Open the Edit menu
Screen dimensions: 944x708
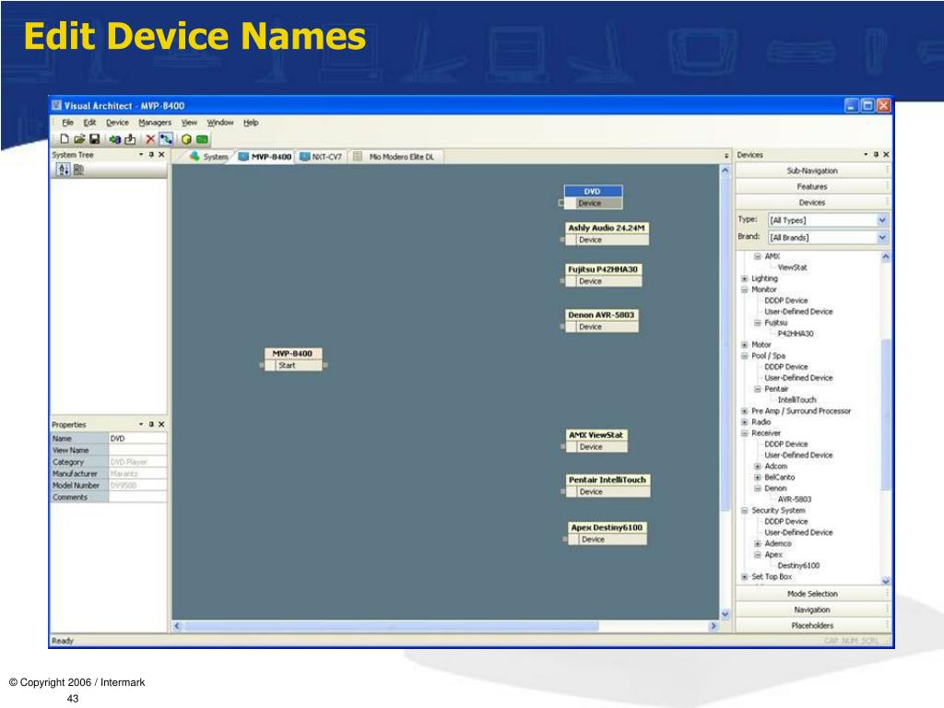click(x=89, y=123)
